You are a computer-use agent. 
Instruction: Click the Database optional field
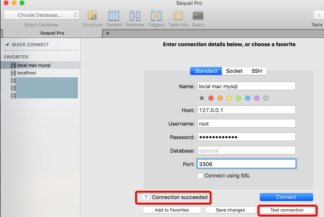click(247, 151)
